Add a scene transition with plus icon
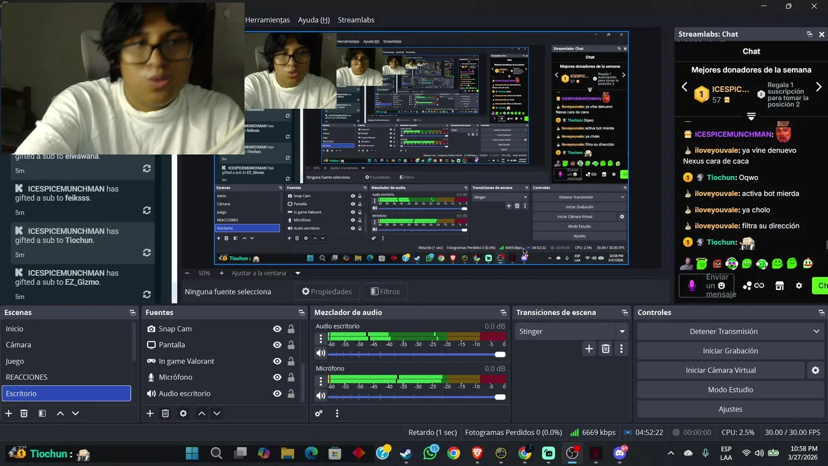 pyautogui.click(x=589, y=349)
